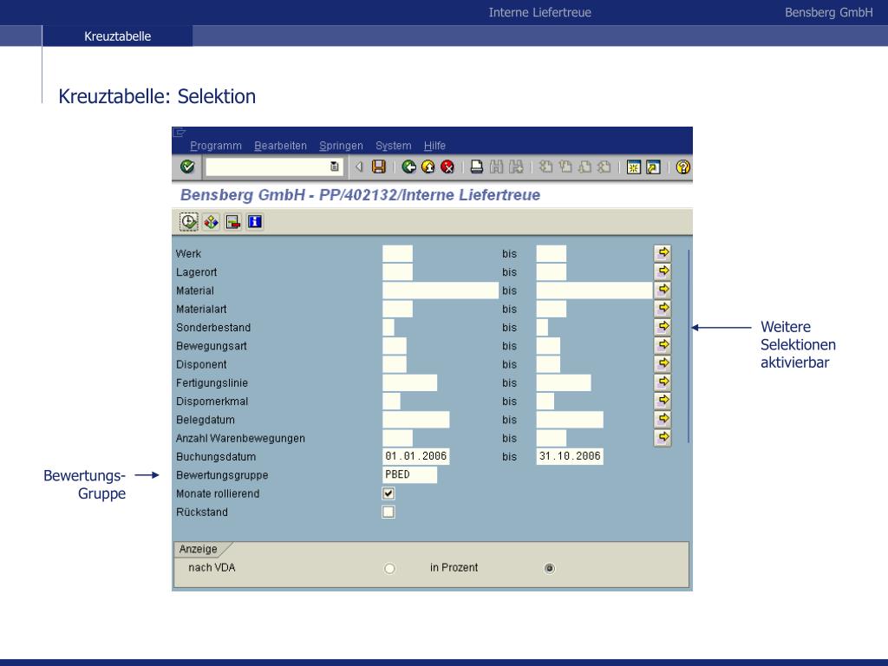
Task: Click the Buchungsdatum field showing 31.10.2006
Action: (570, 456)
